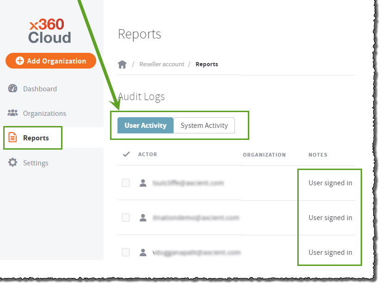Click the first row blurred email address
The image size is (381, 284).
[x=188, y=183]
